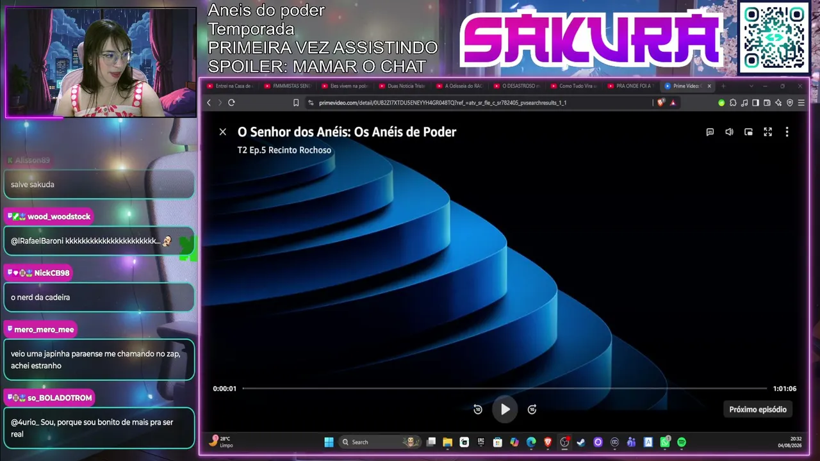Reload the Prime Video page
820x461 pixels.
pyautogui.click(x=231, y=102)
